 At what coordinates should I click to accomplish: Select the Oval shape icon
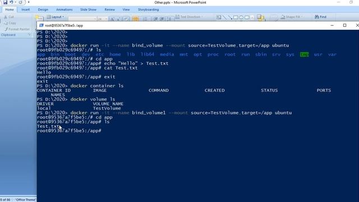pyautogui.click(x=241, y=17)
